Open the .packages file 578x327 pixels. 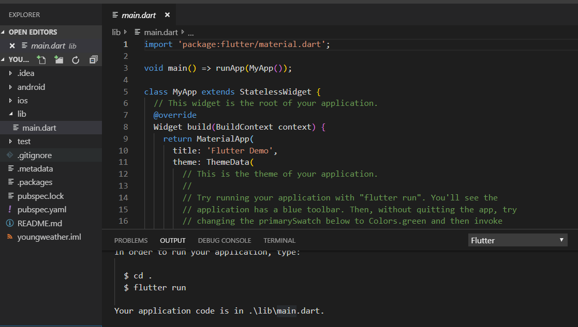[51, 182]
